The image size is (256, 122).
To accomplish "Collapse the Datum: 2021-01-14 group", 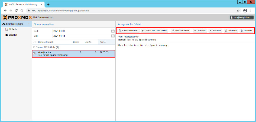I will click(34, 47).
